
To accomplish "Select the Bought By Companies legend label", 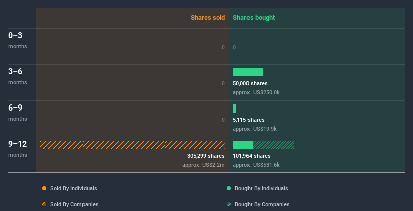I will (x=262, y=204).
